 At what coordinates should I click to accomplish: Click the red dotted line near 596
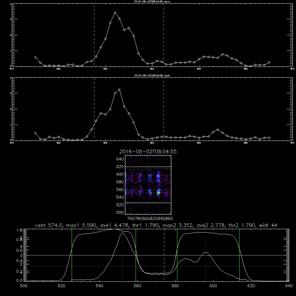coord(205,255)
